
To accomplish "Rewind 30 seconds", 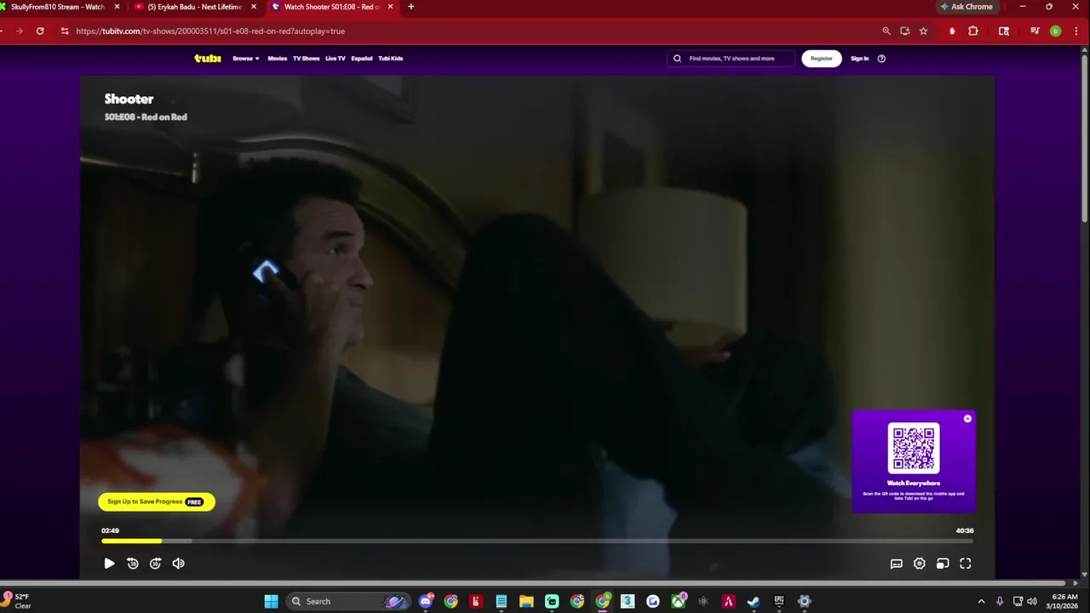I will pyautogui.click(x=133, y=564).
